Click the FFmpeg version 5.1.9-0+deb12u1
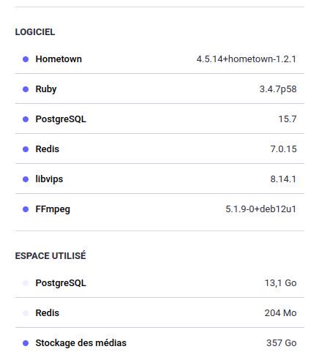The width and height of the screenshot is (319, 360). point(260,209)
